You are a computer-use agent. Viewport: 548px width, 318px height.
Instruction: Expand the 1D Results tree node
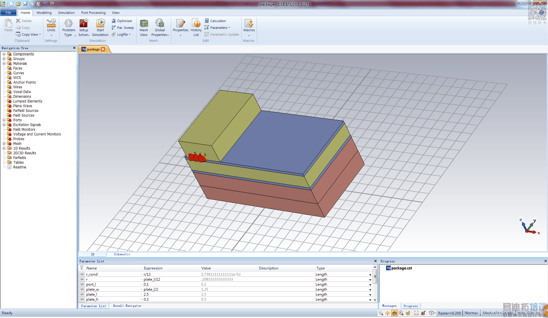coord(4,148)
